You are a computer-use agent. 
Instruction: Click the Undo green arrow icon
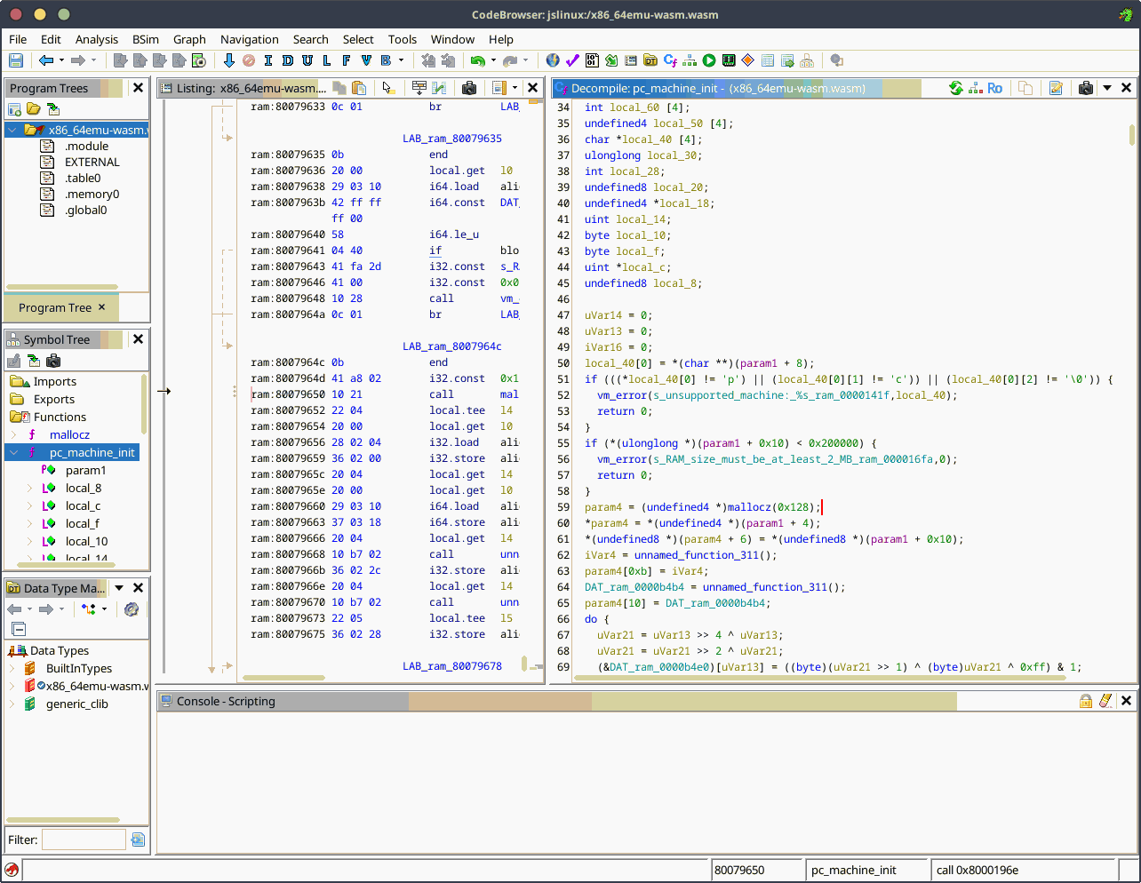point(478,60)
